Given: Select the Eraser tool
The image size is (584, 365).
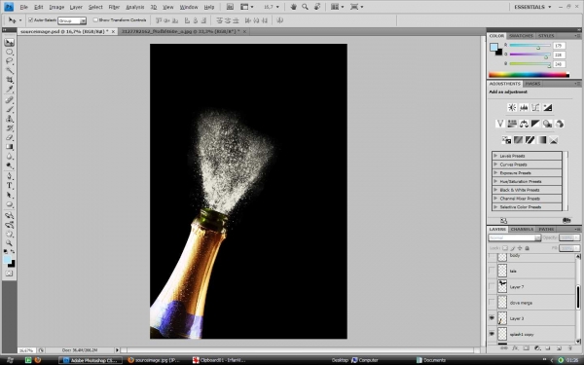Looking at the screenshot, I should 10,137.
